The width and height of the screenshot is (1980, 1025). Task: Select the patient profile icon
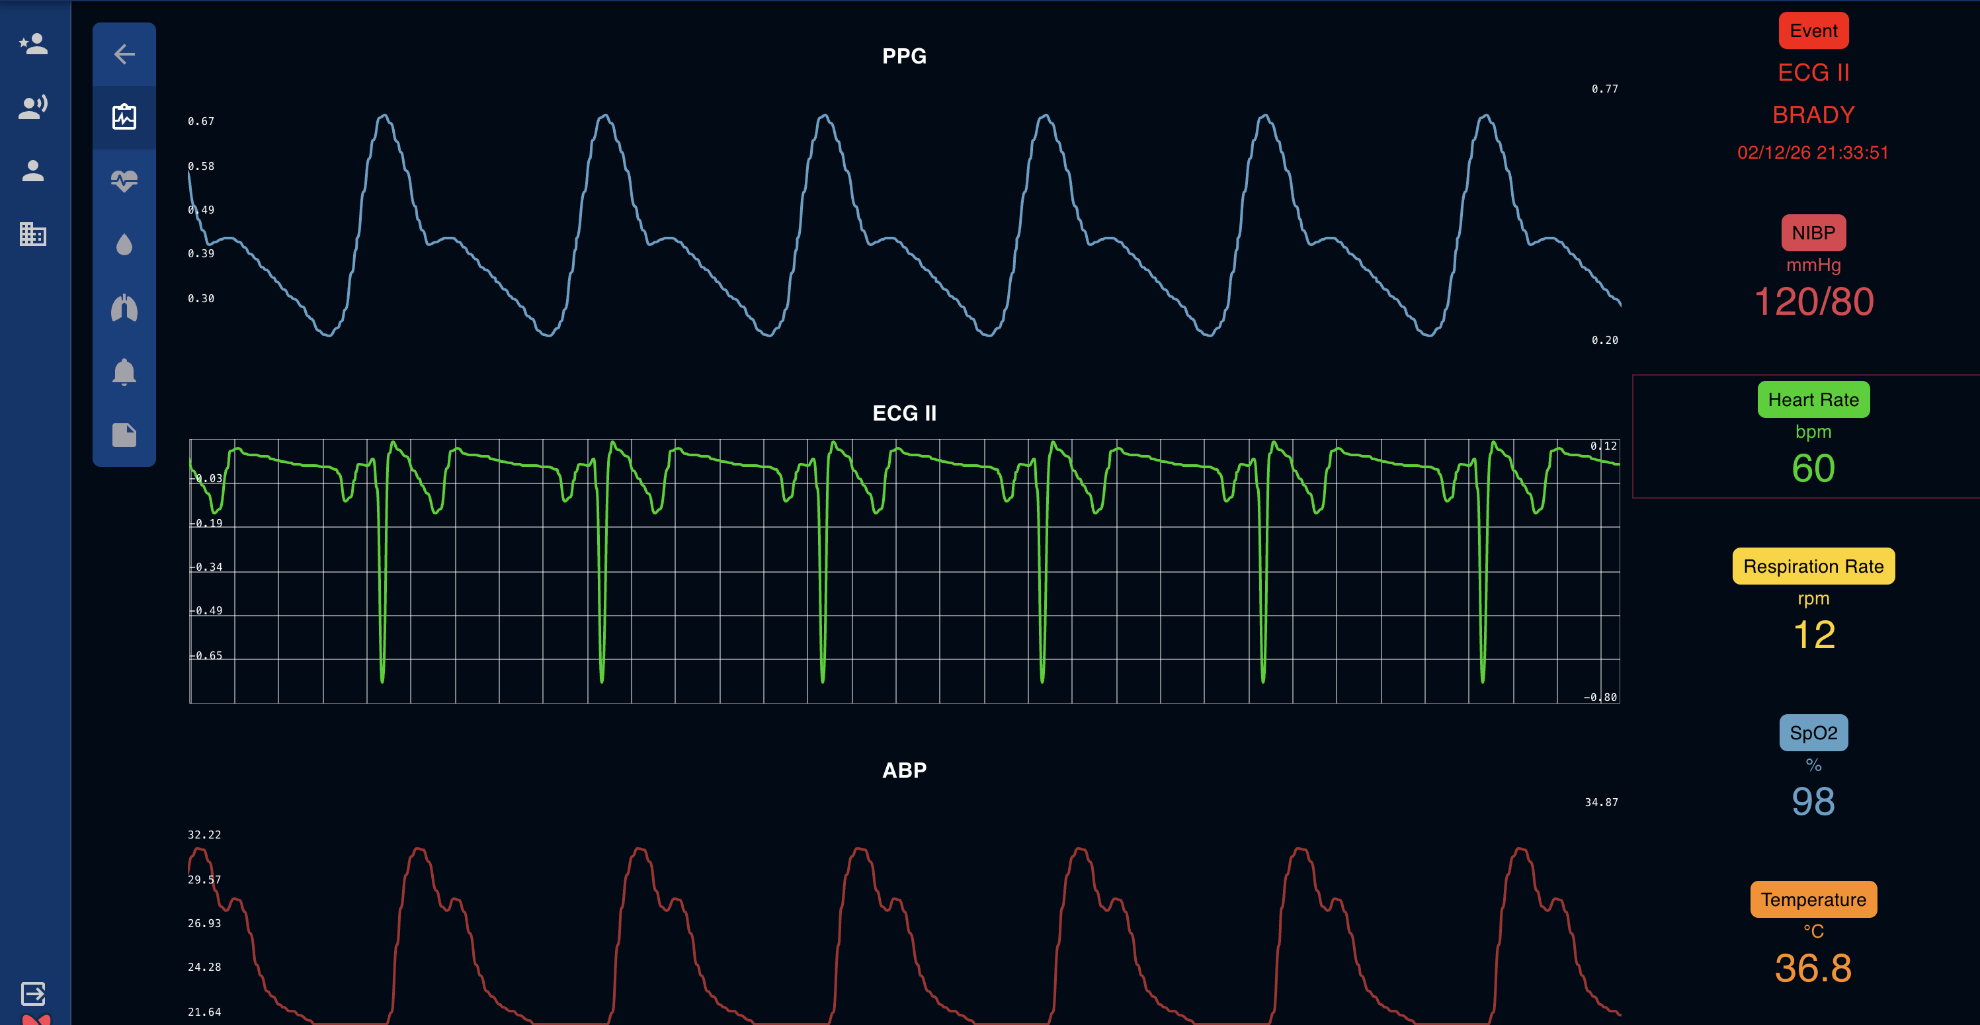(x=34, y=171)
